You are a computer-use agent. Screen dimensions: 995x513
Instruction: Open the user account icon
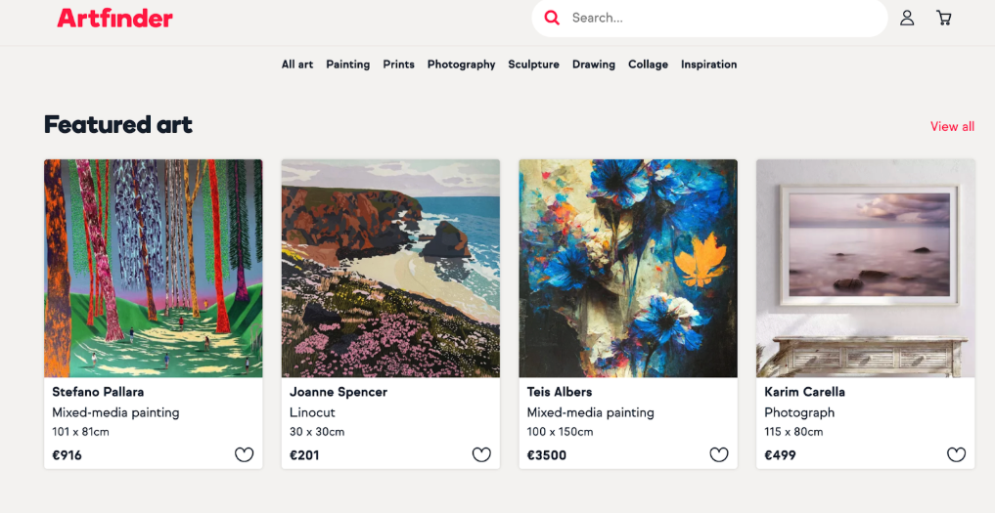pyautogui.click(x=907, y=18)
